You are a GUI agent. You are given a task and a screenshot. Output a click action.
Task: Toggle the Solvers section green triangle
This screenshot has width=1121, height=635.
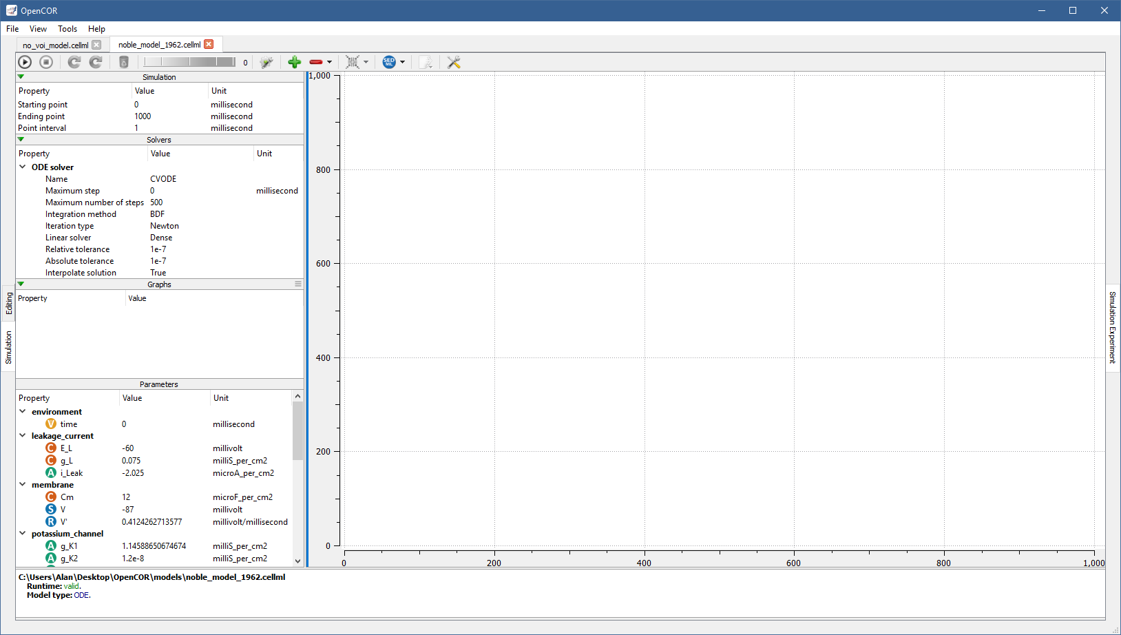pyautogui.click(x=21, y=139)
